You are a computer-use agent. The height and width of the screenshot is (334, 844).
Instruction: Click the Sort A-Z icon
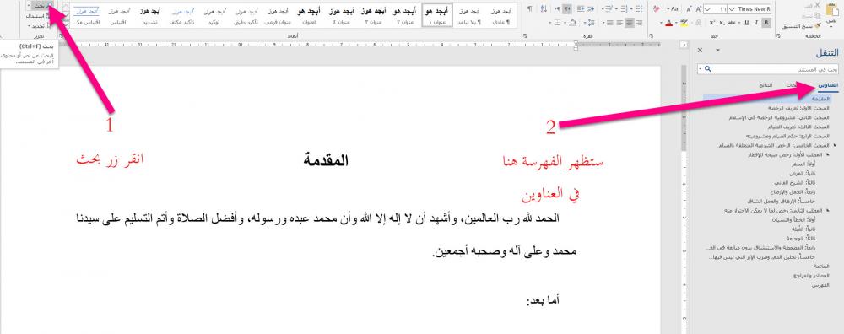[x=544, y=9]
